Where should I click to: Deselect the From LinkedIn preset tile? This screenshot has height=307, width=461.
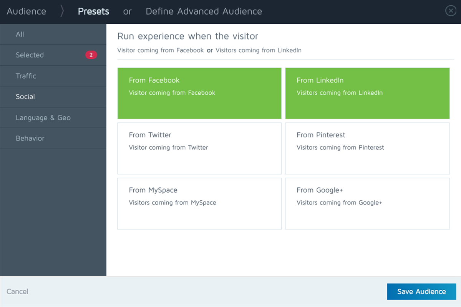[x=367, y=93]
